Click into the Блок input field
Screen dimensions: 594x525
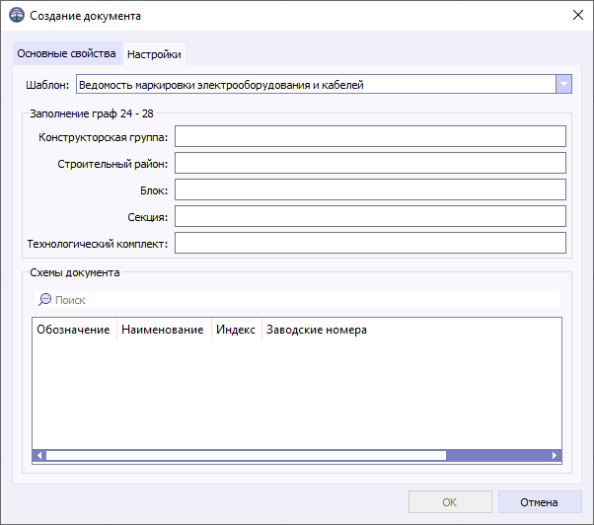click(370, 189)
